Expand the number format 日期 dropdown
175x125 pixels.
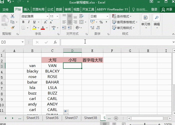pyautogui.click(x=107, y=16)
